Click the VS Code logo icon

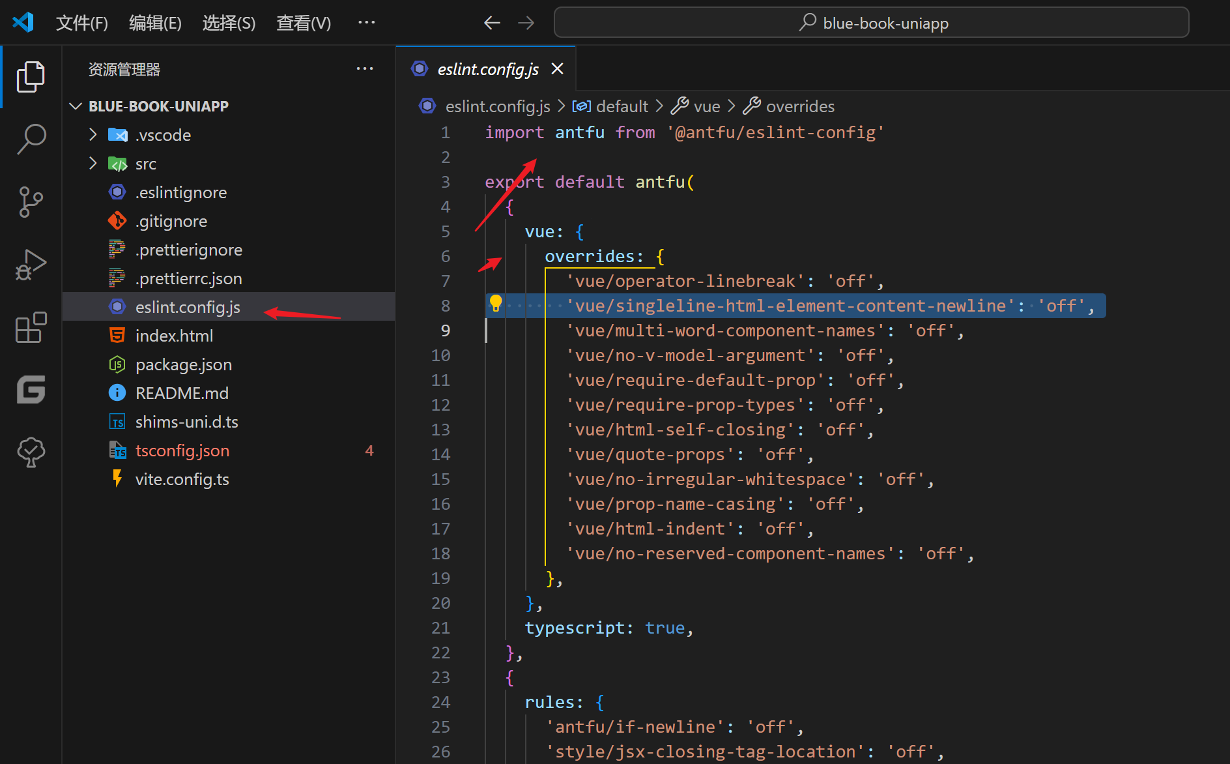[x=23, y=23]
